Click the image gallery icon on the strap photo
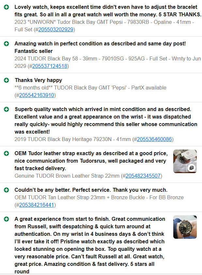The width and height of the screenshot is (202, 275). (x=192, y=168)
